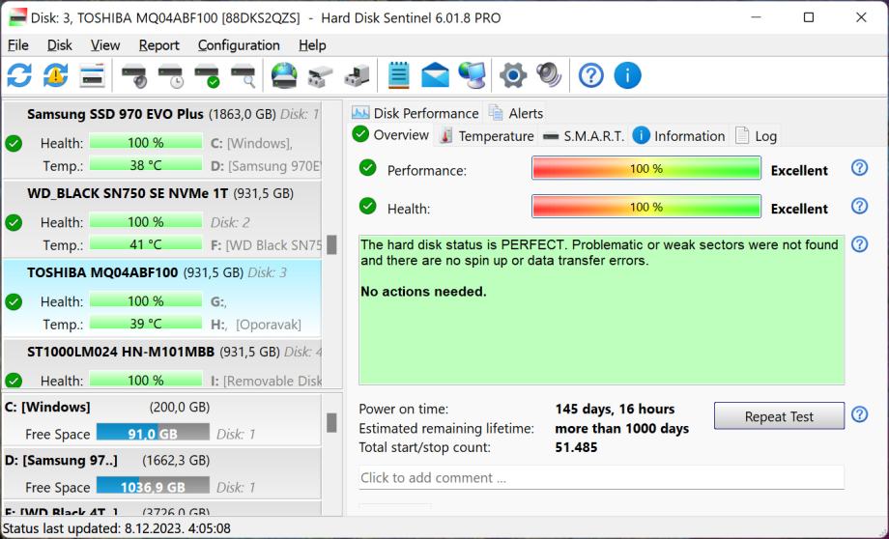Click the C: free space 91,0 GB bar
The image size is (889, 539).
153,433
